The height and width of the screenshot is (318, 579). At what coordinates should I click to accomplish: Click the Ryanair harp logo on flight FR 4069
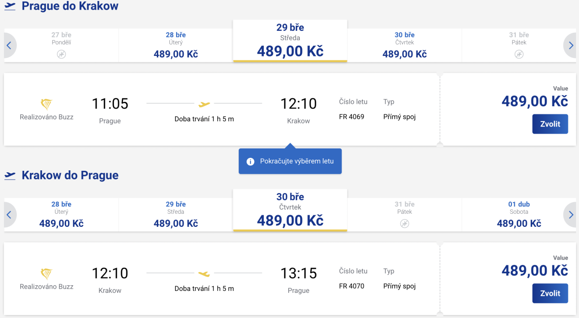(x=46, y=104)
